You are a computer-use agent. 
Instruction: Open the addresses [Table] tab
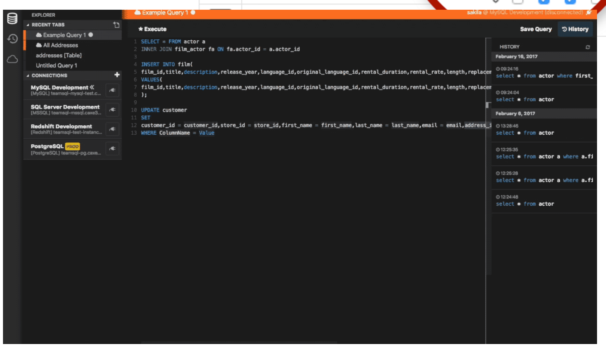[x=58, y=55]
